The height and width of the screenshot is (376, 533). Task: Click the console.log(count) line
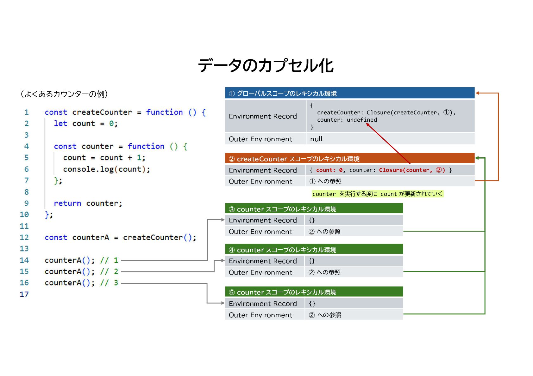pos(106,169)
